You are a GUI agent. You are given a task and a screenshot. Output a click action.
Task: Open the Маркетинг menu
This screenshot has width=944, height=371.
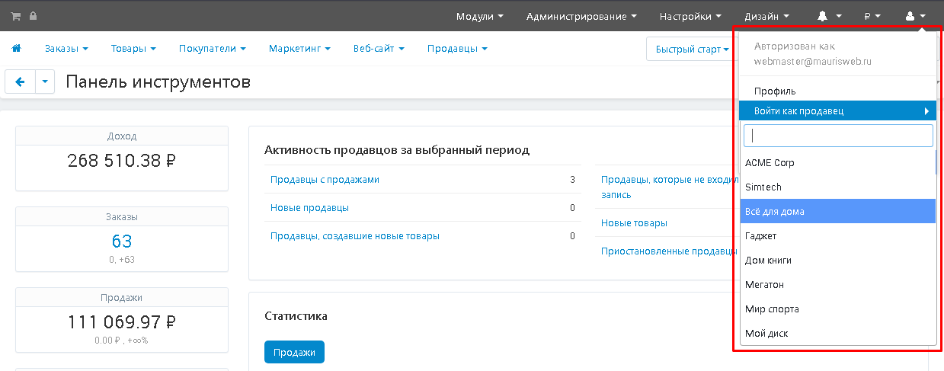(299, 49)
